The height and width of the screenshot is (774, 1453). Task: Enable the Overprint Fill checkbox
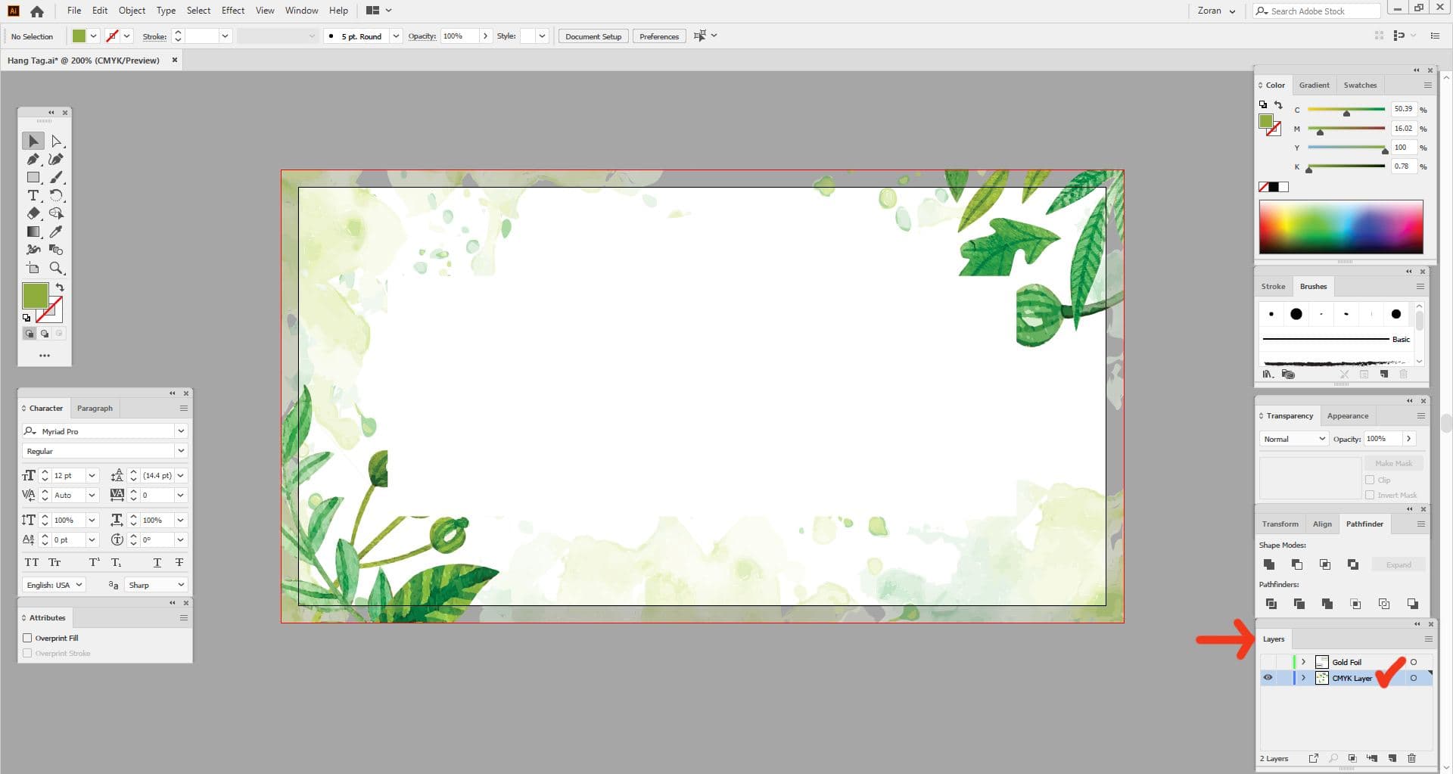[x=27, y=638]
